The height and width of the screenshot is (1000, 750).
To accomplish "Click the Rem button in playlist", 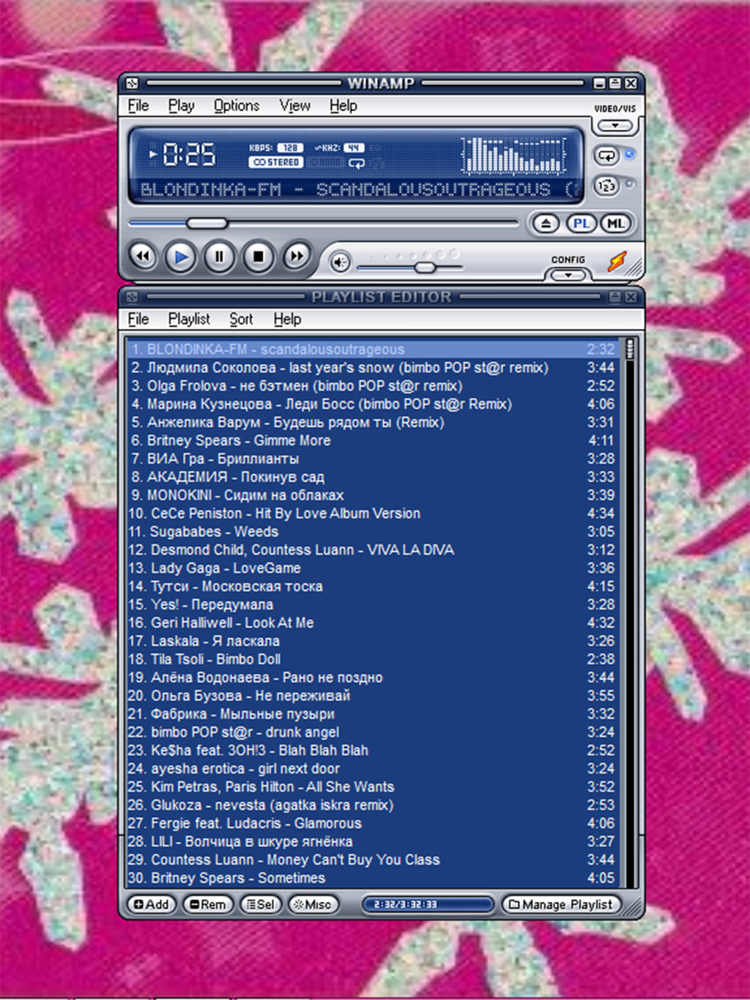I will pyautogui.click(x=208, y=905).
